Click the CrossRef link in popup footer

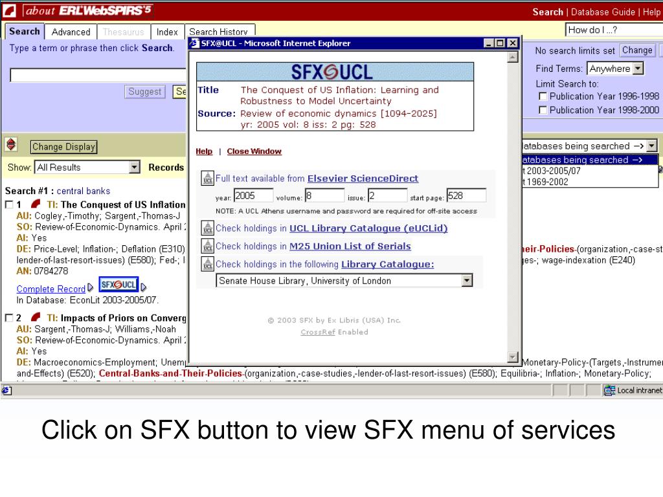pos(318,332)
